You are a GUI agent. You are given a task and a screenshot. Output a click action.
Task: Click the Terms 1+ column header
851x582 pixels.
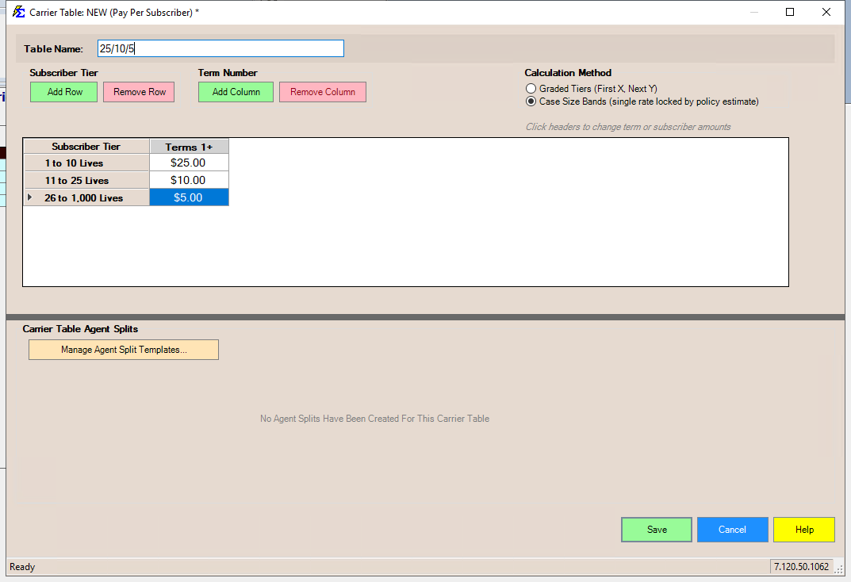pyautogui.click(x=189, y=147)
